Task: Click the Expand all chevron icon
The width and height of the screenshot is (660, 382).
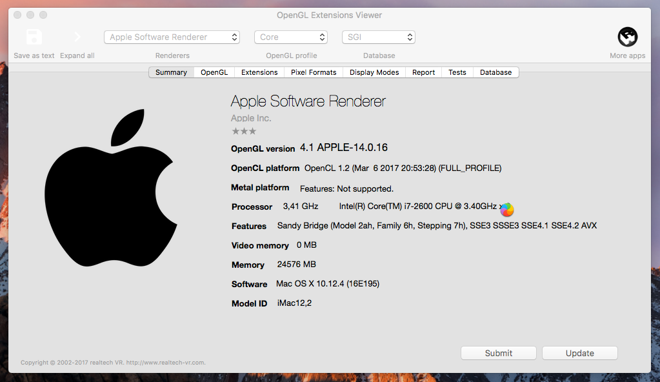Action: [77, 37]
